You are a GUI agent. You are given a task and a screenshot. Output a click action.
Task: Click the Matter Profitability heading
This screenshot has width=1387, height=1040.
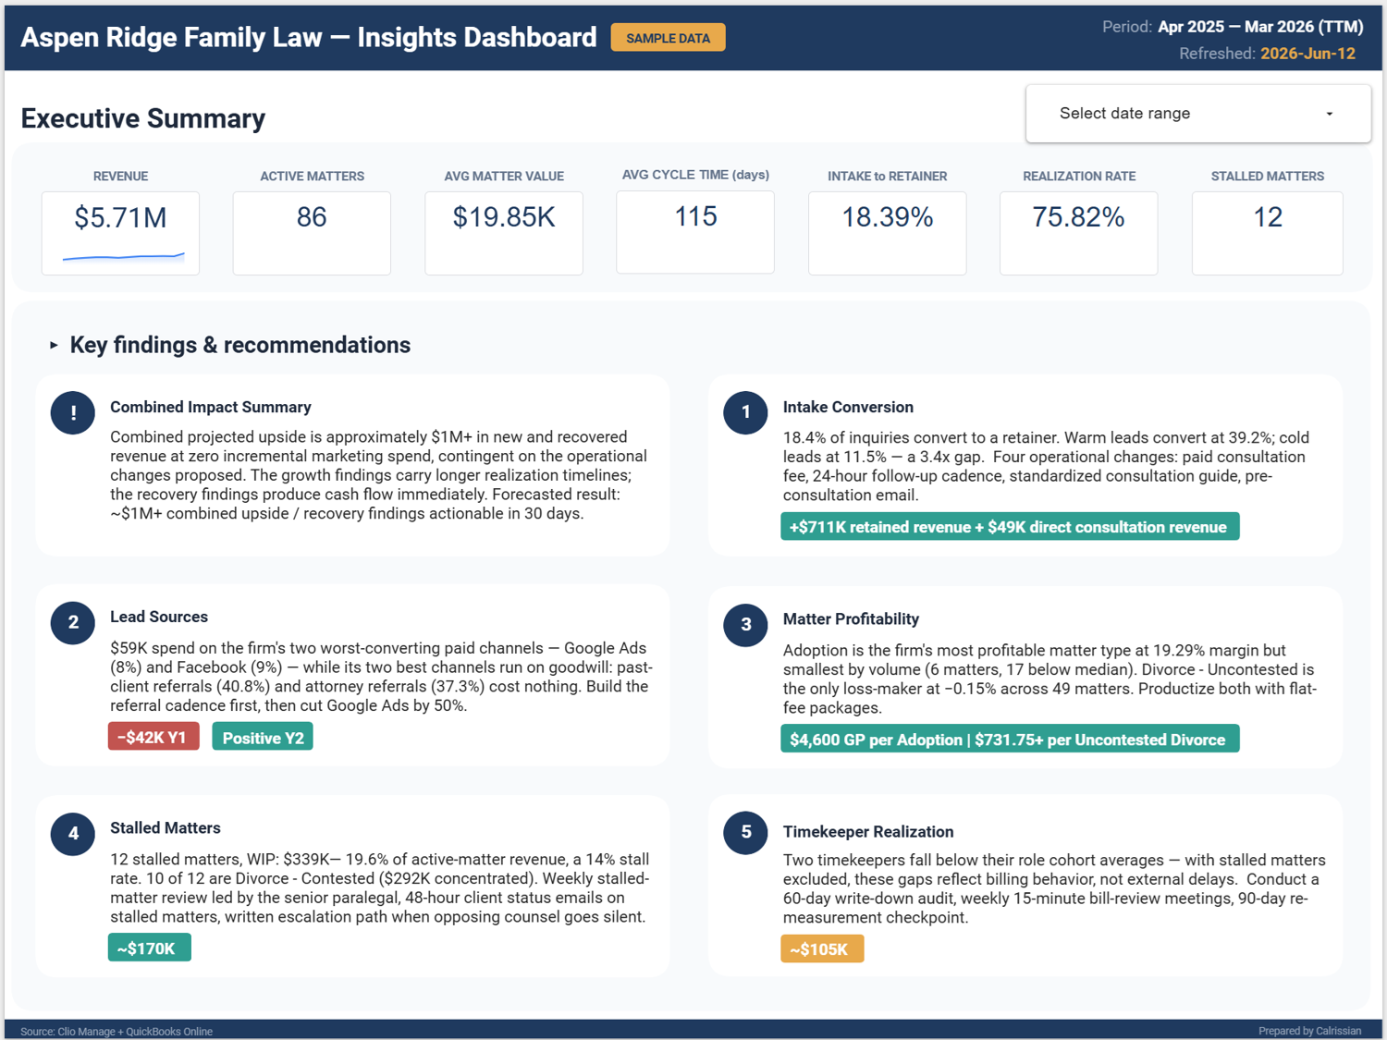tap(851, 618)
